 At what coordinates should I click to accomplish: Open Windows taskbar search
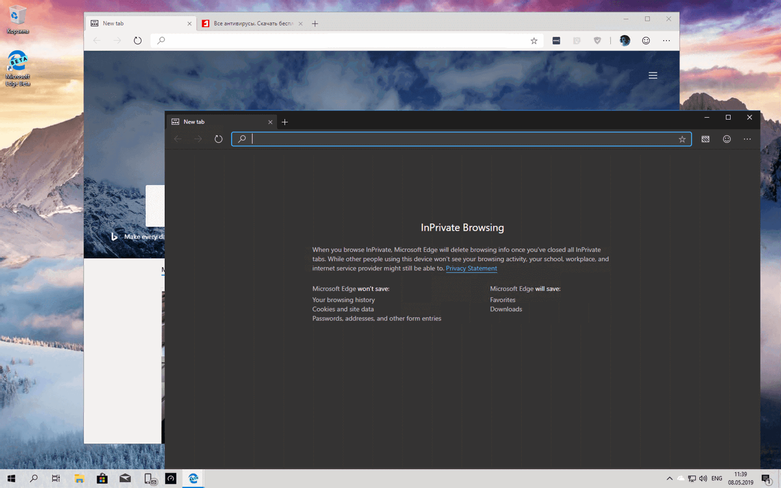click(34, 479)
